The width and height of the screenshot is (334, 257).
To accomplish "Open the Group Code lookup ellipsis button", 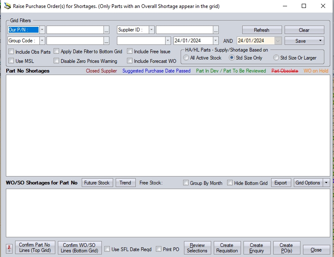I will click(x=106, y=41).
